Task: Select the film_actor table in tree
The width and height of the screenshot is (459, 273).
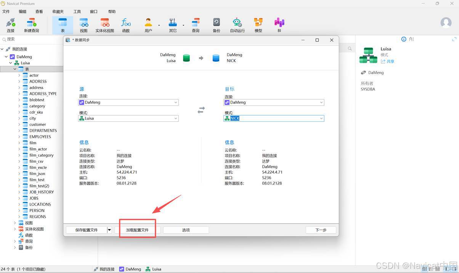Action: click(x=38, y=149)
